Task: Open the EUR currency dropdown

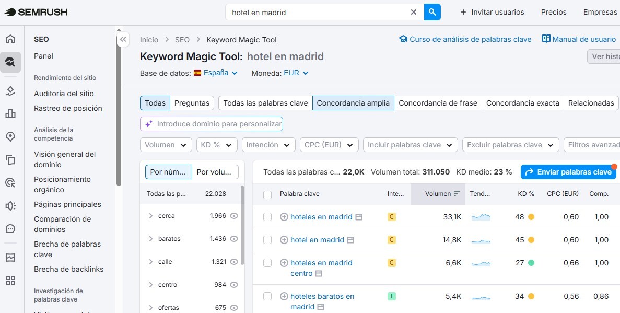Action: [x=296, y=73]
